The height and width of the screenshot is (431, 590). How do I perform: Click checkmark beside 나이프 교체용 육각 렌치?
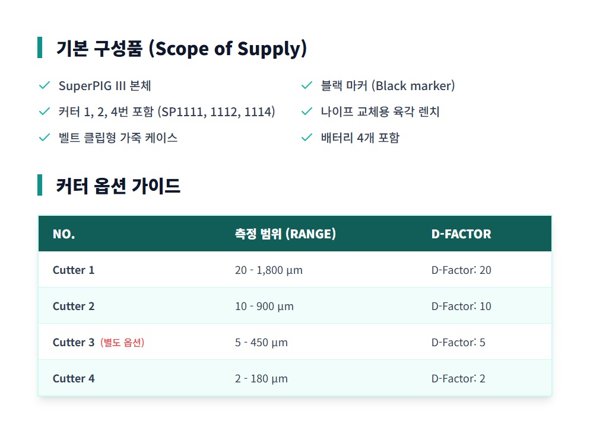pos(306,111)
